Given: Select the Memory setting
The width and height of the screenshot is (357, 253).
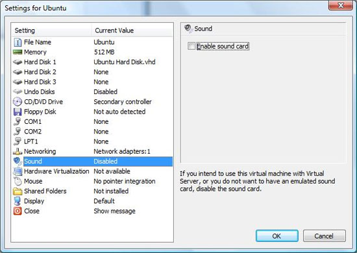Looking at the screenshot, I should [35, 52].
